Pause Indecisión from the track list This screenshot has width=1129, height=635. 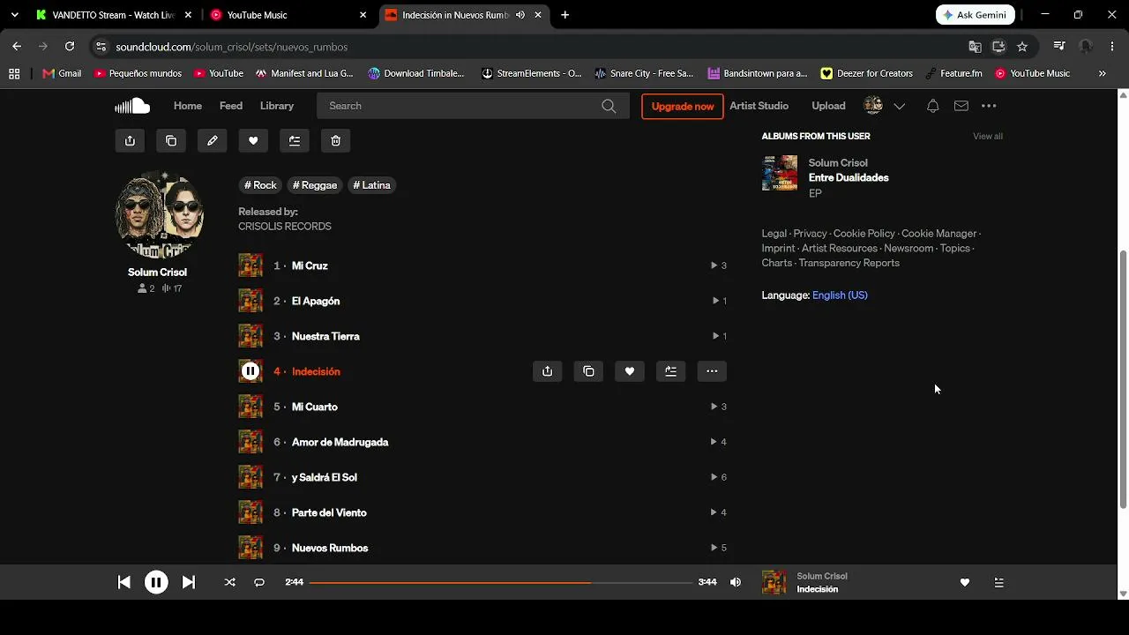tap(250, 371)
